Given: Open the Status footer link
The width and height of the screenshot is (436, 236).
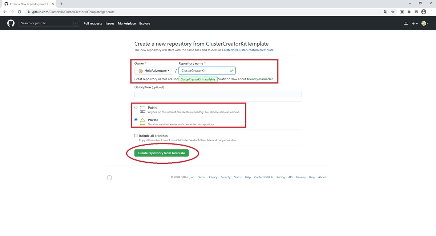Looking at the screenshot, I should pos(238,177).
